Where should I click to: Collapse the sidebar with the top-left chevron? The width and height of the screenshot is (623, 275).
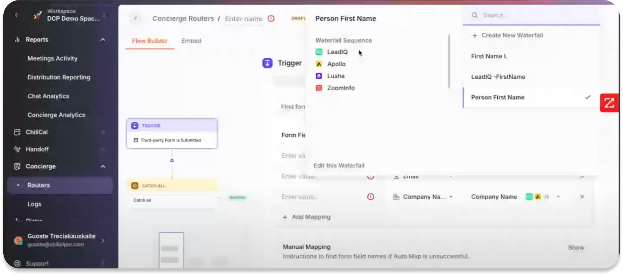[16, 15]
